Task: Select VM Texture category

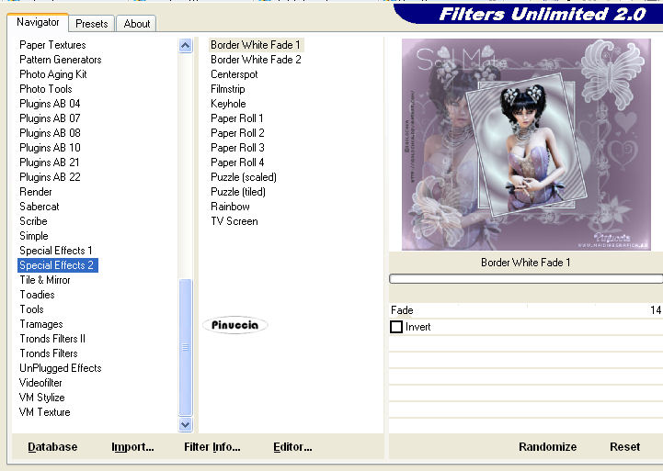Action: pyautogui.click(x=45, y=412)
